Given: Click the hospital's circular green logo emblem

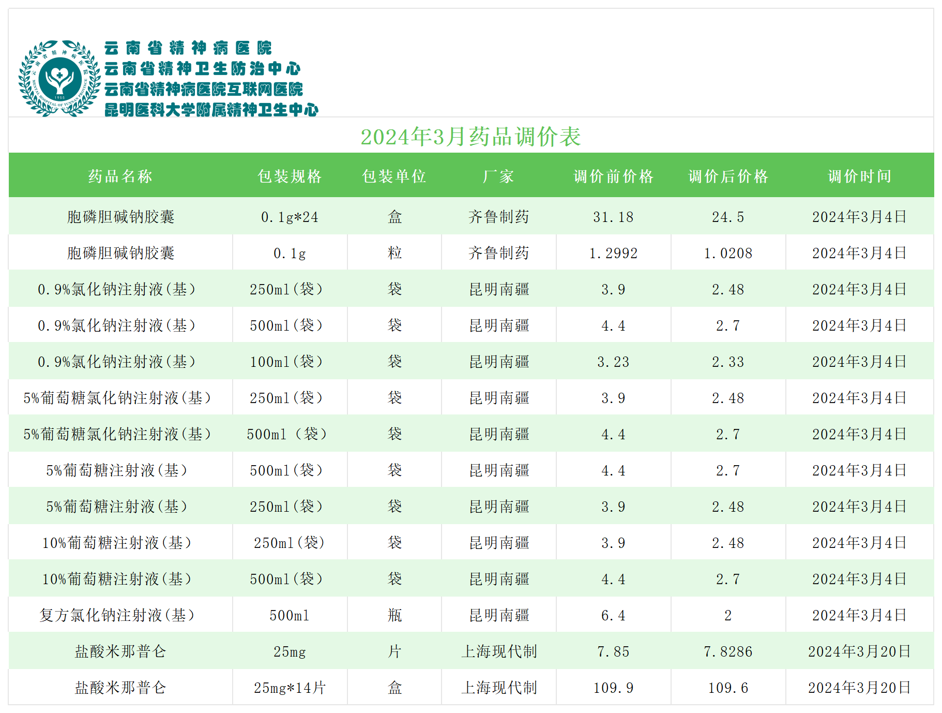Looking at the screenshot, I should click(x=59, y=79).
